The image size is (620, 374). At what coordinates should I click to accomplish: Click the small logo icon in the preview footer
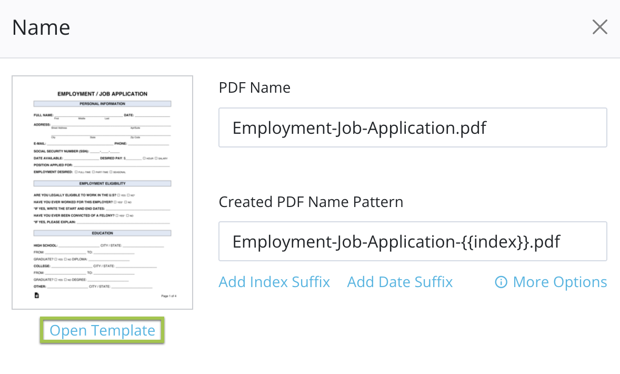[x=36, y=296]
